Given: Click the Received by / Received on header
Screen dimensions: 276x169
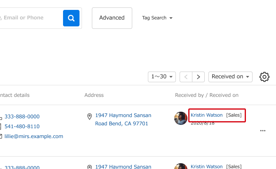Looking at the screenshot, I should 207,95.
